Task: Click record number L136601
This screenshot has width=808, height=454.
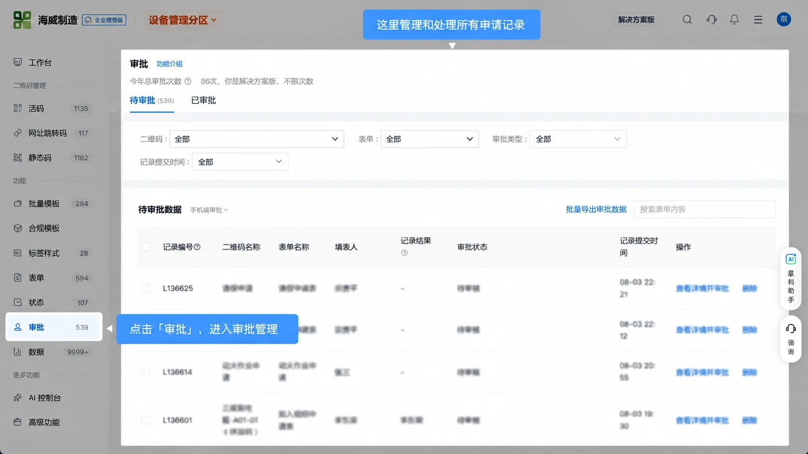Action: [x=177, y=420]
